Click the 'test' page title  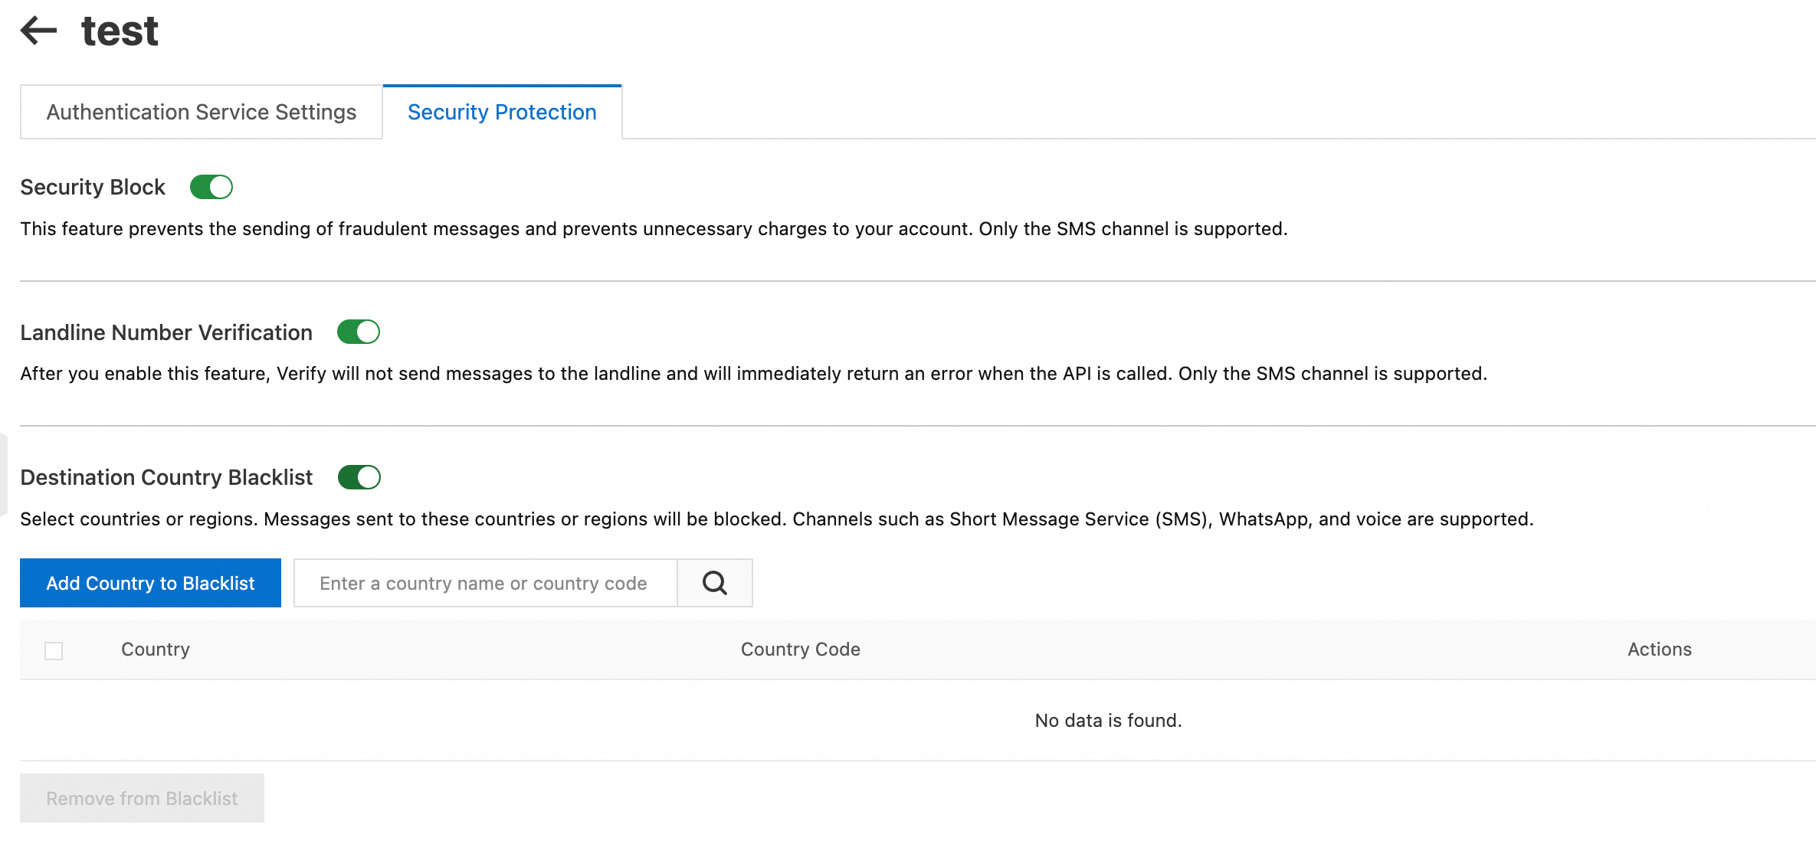pos(120,31)
